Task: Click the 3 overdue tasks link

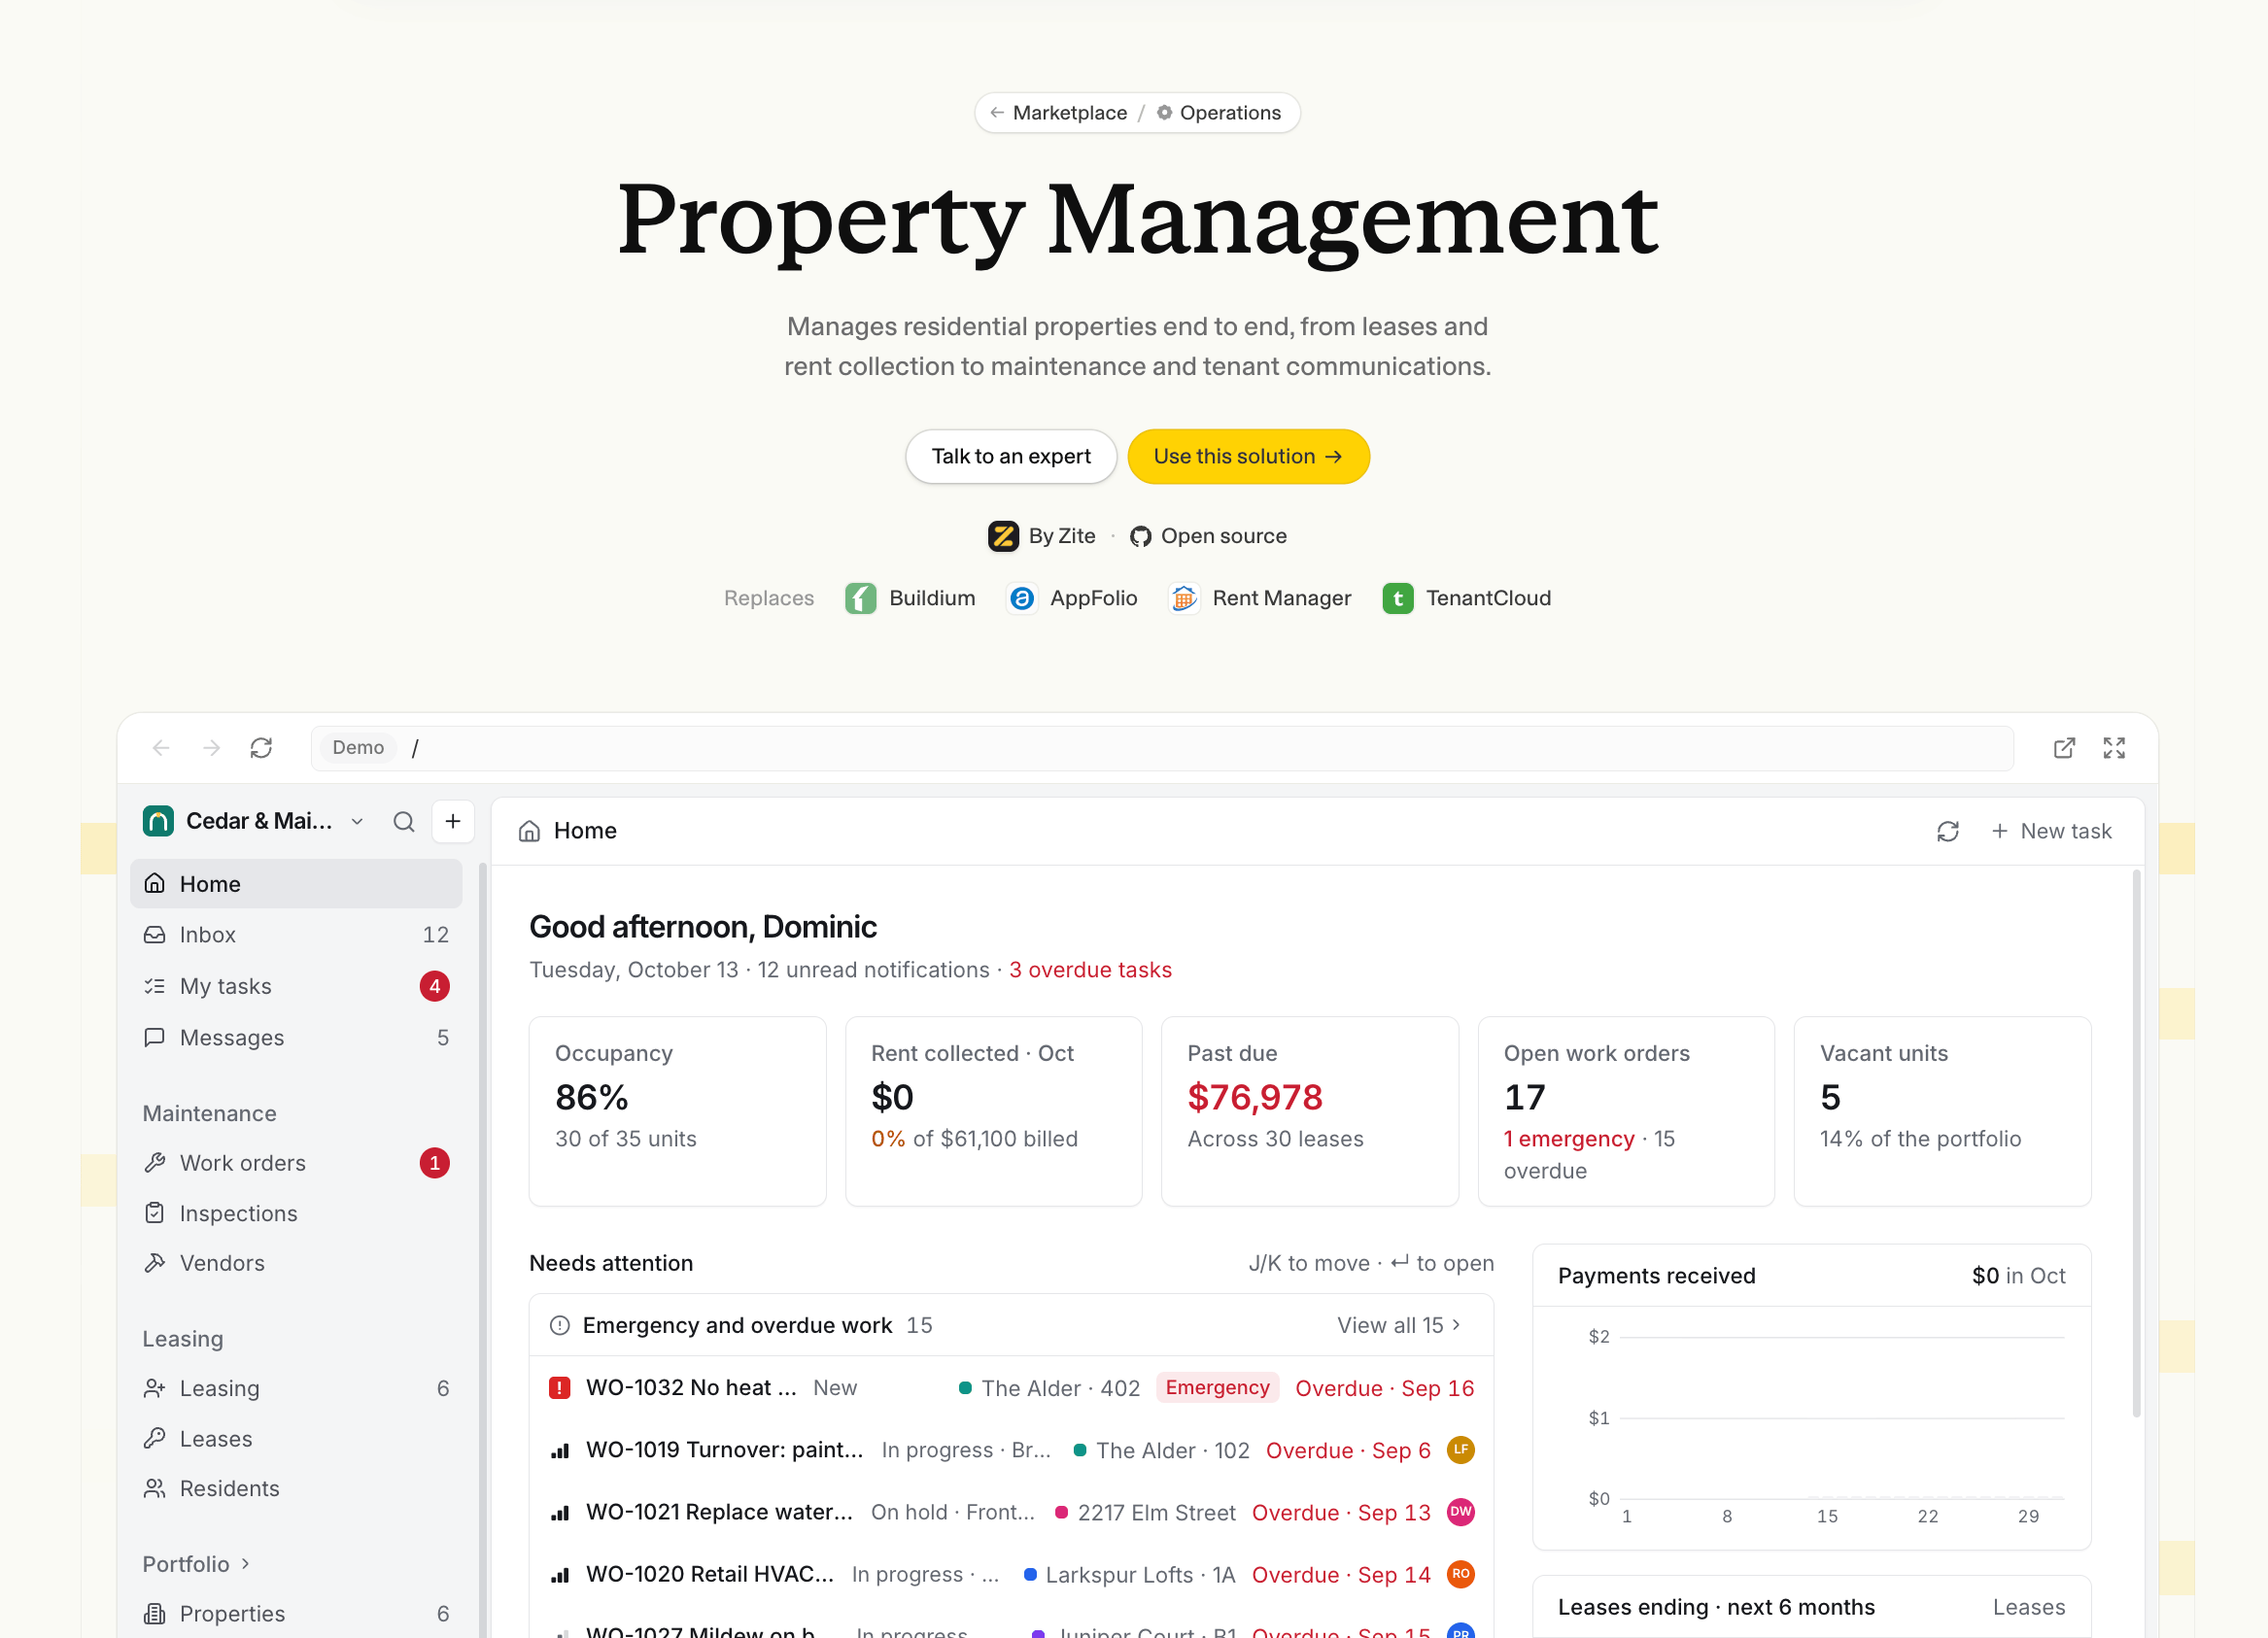Action: [x=1090, y=970]
